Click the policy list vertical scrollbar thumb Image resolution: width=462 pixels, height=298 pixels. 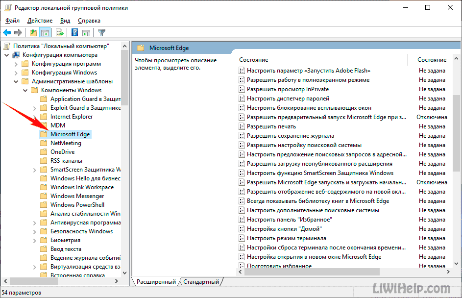tap(456, 133)
